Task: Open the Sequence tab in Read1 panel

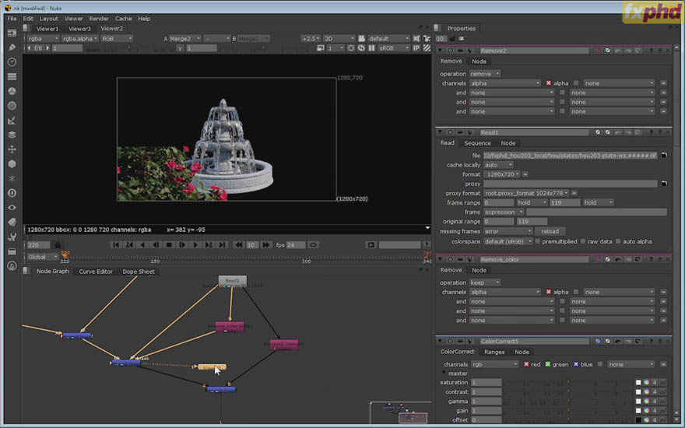Action: click(477, 143)
